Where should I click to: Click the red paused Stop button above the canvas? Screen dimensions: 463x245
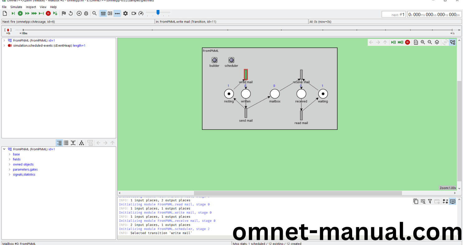408,42
